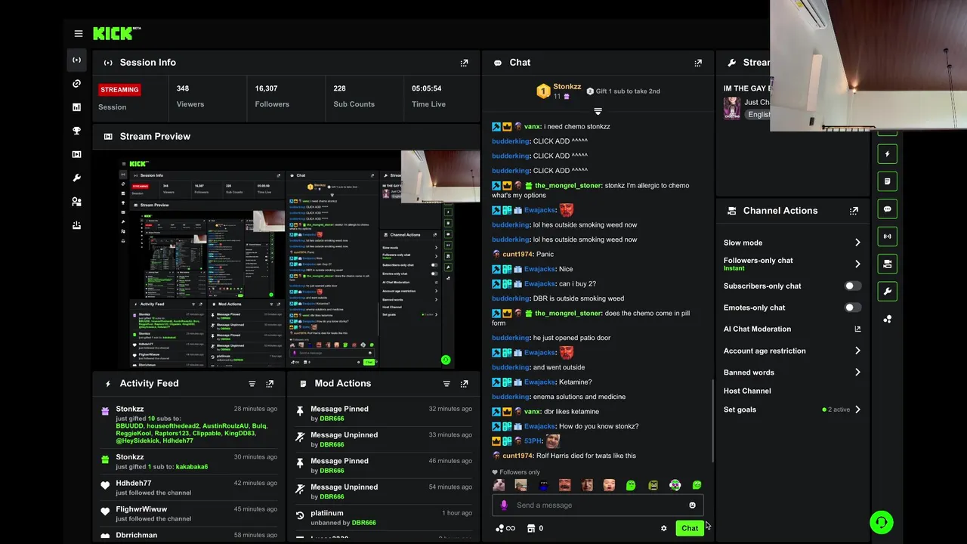The height and width of the screenshot is (544, 967).
Task: Open the hamburger menu beside the KICK logo
Action: coord(79,33)
